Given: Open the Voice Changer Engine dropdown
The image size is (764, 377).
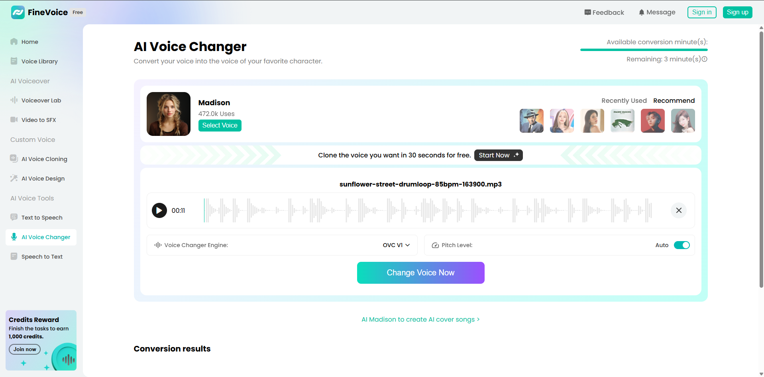Looking at the screenshot, I should 396,245.
